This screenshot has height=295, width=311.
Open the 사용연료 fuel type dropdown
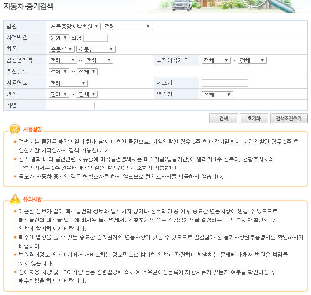[x=68, y=83]
